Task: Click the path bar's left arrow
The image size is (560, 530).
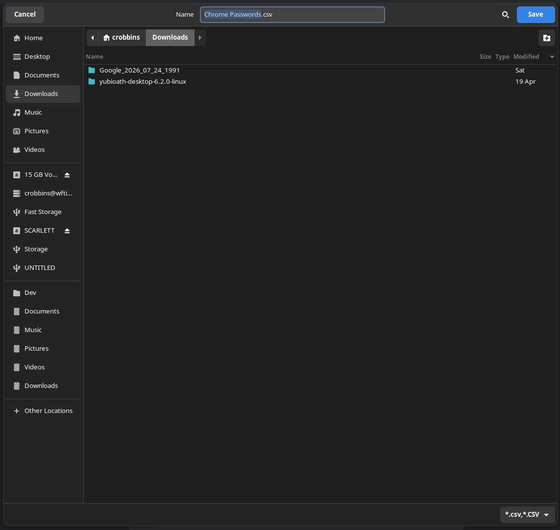Action: pyautogui.click(x=93, y=38)
